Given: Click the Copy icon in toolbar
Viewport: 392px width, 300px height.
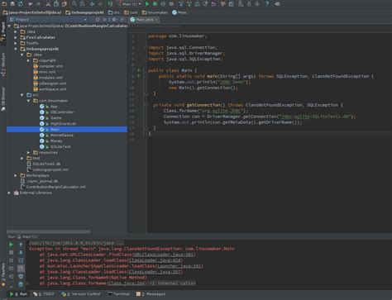Looking at the screenshot, I should coord(56,4).
